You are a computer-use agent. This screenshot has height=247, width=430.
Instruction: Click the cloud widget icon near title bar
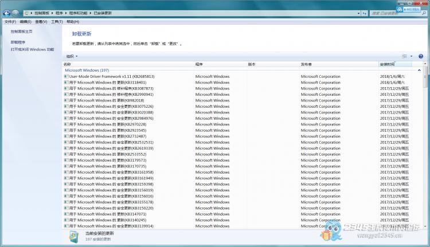click(x=400, y=10)
